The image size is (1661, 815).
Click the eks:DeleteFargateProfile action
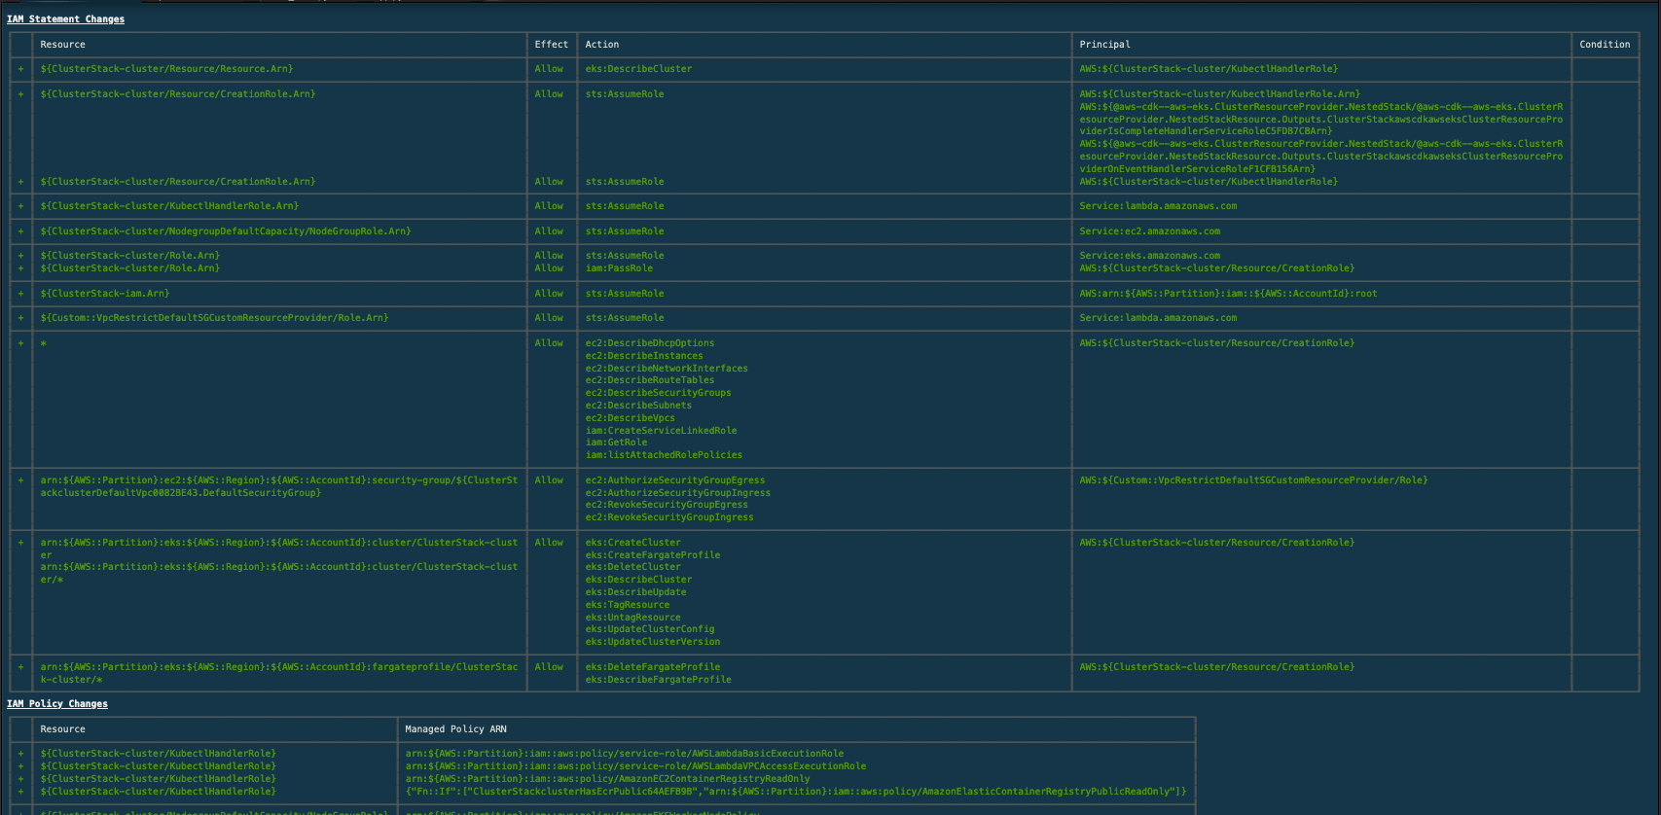(652, 667)
